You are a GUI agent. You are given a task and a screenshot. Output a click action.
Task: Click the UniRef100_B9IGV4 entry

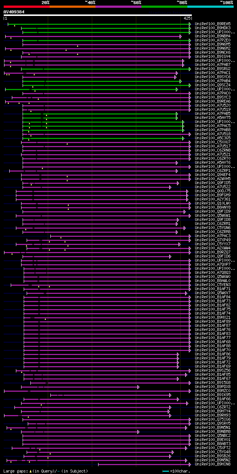(213, 56)
